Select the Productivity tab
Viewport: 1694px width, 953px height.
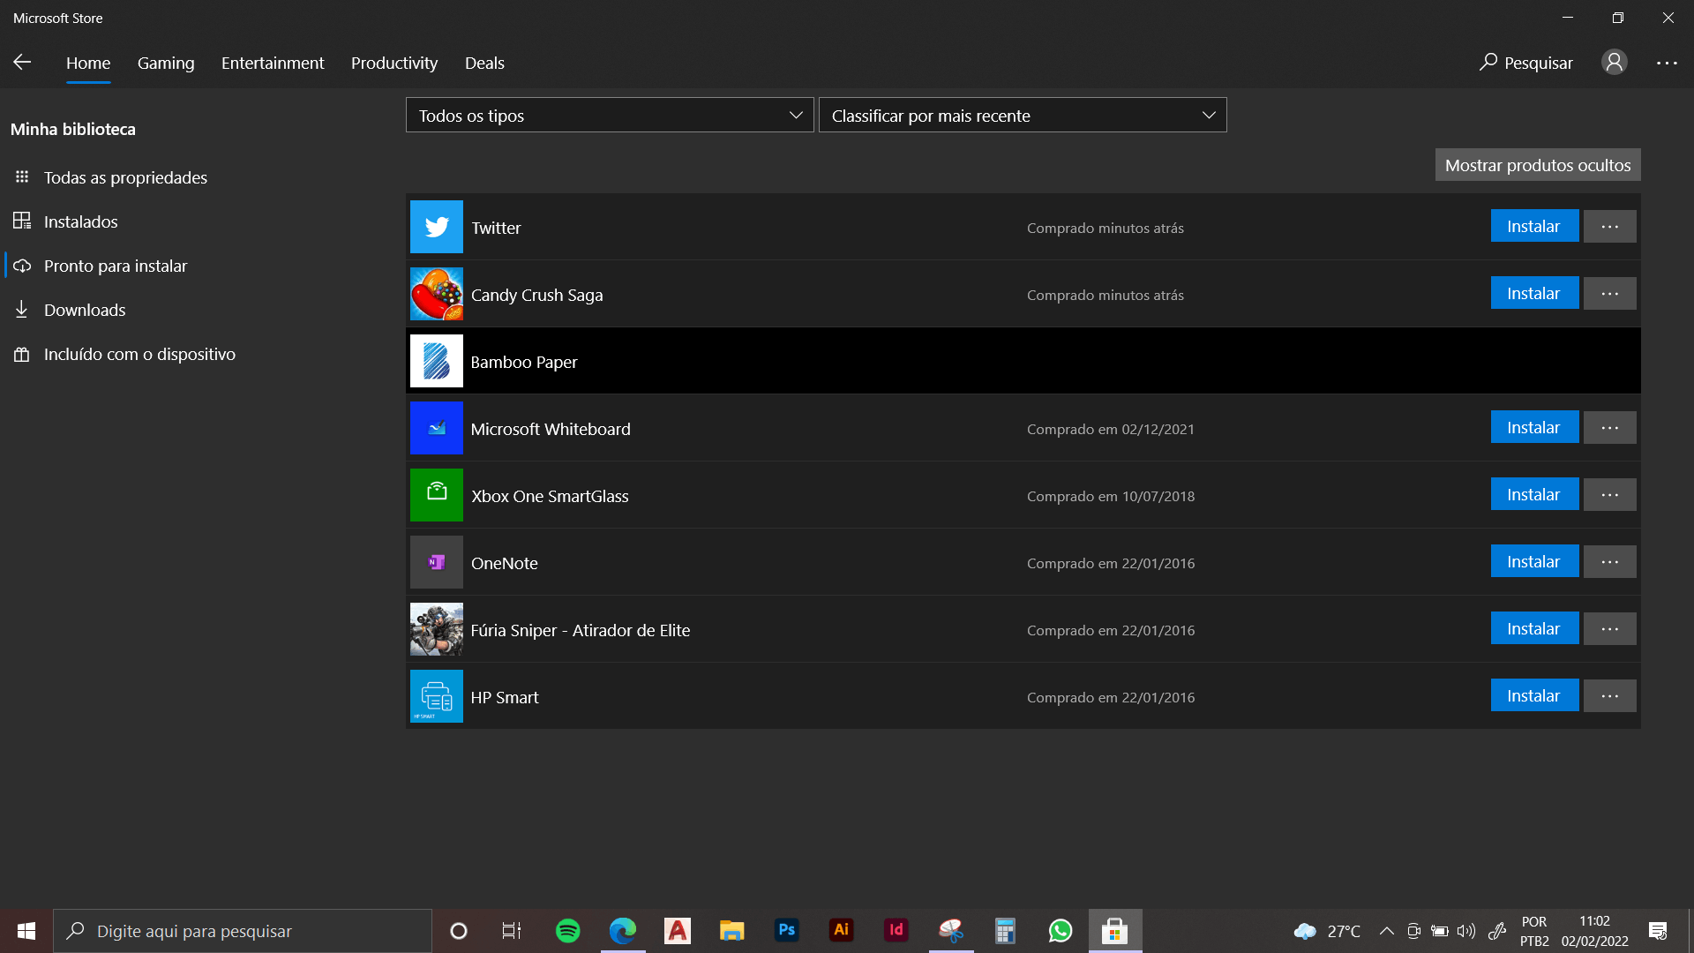point(394,63)
